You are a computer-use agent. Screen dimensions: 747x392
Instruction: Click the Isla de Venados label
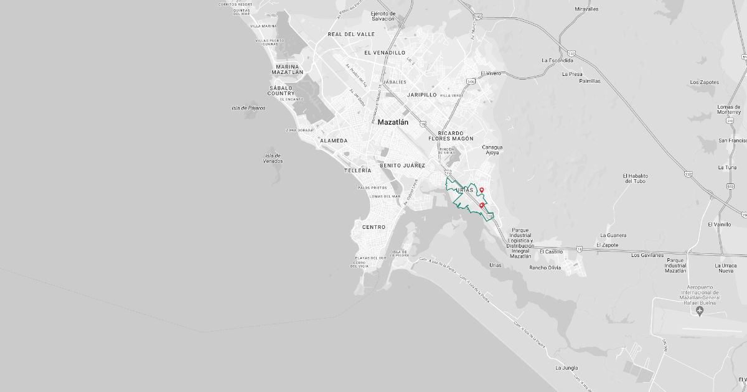point(273,159)
